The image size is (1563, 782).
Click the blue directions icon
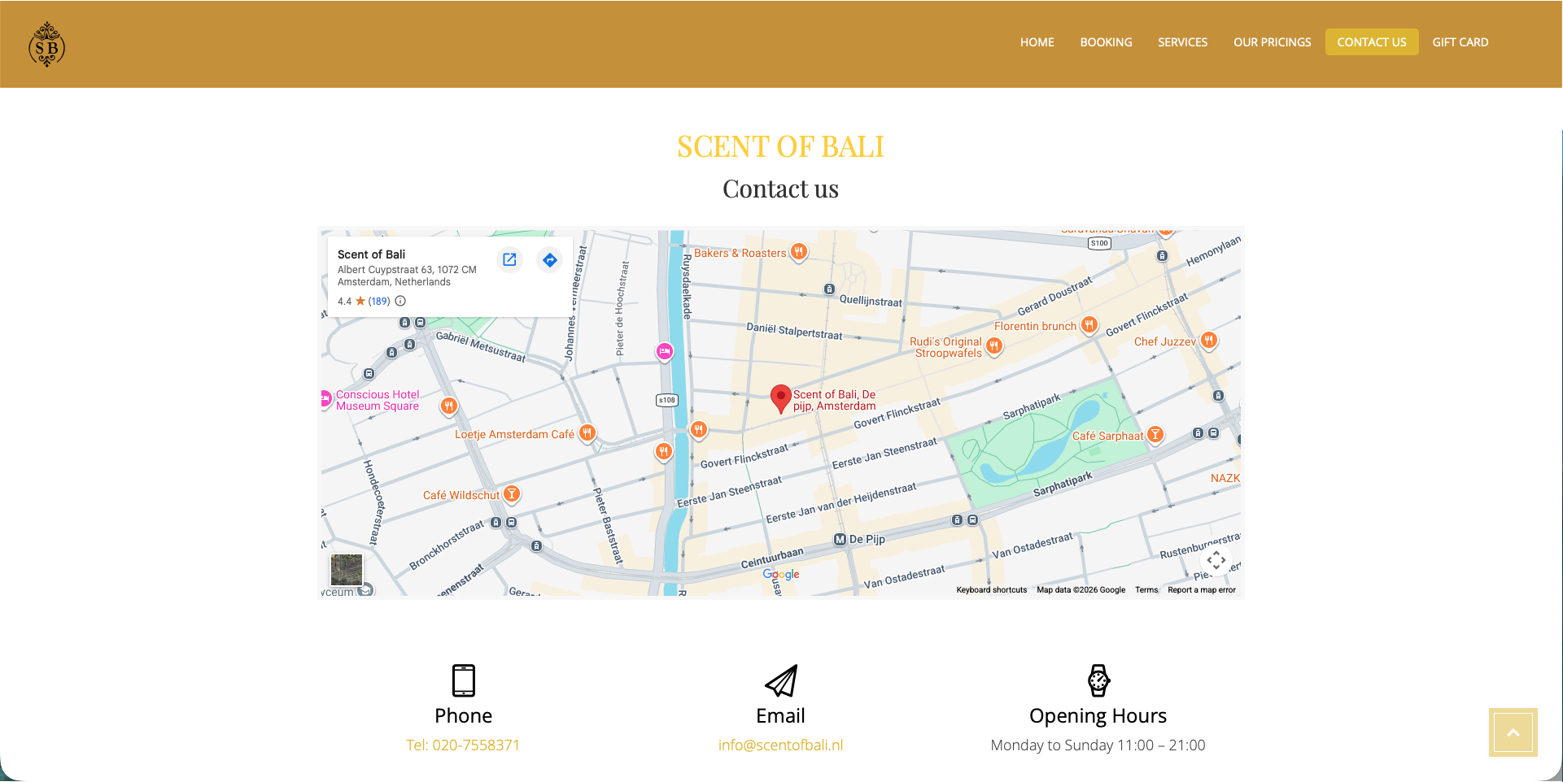tap(550, 260)
